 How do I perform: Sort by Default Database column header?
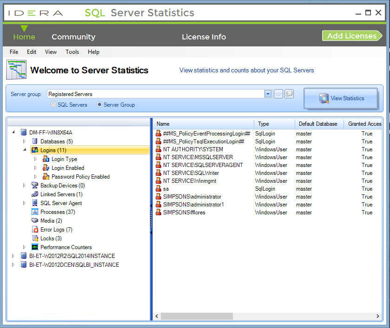[319, 124]
